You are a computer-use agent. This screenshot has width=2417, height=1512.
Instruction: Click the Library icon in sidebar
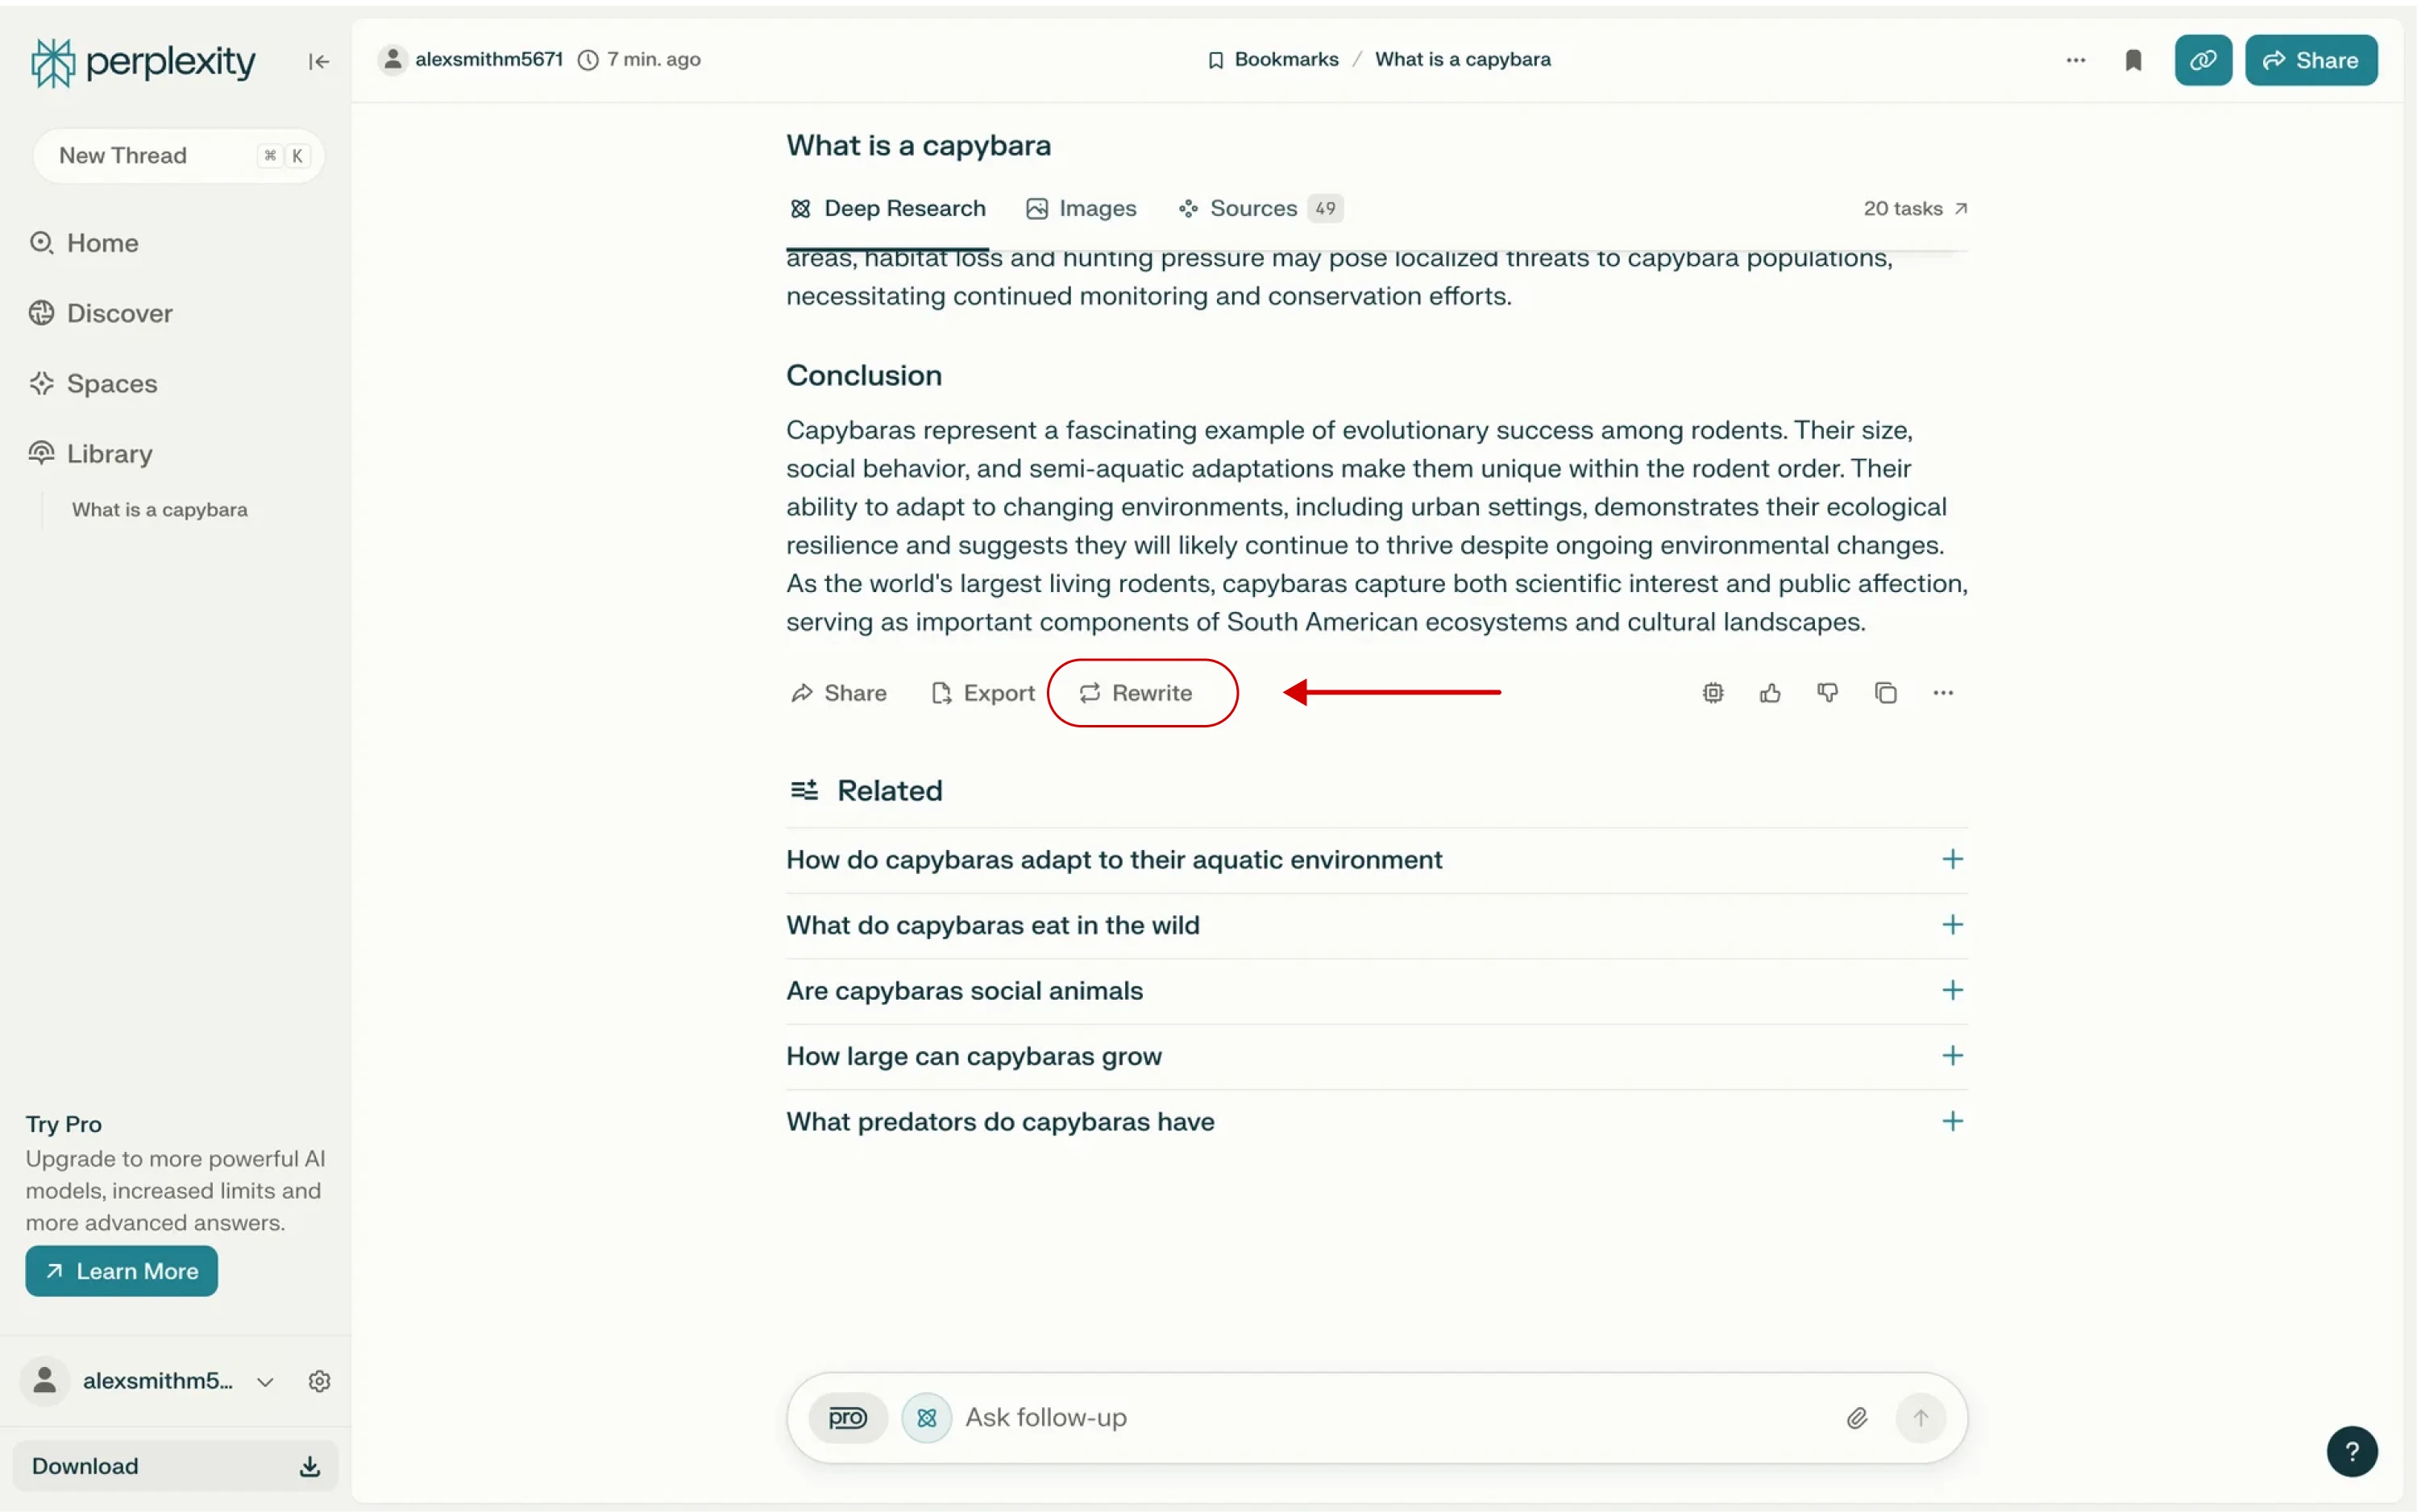pyautogui.click(x=41, y=453)
